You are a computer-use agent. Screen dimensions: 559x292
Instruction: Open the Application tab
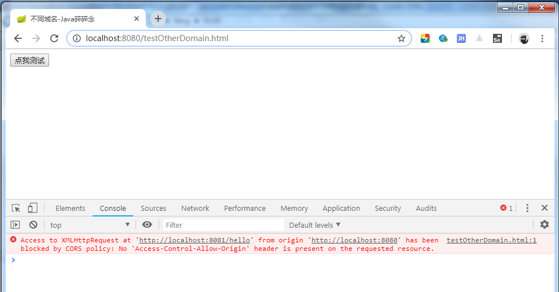341,209
